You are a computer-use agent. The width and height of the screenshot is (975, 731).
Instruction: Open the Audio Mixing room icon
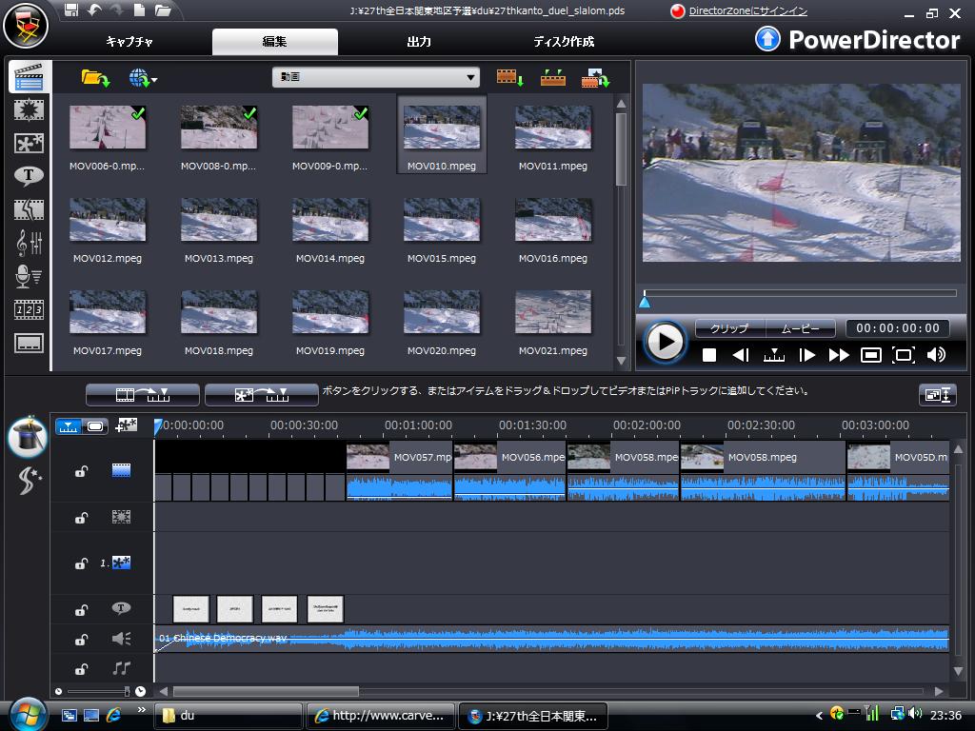pos(29,243)
